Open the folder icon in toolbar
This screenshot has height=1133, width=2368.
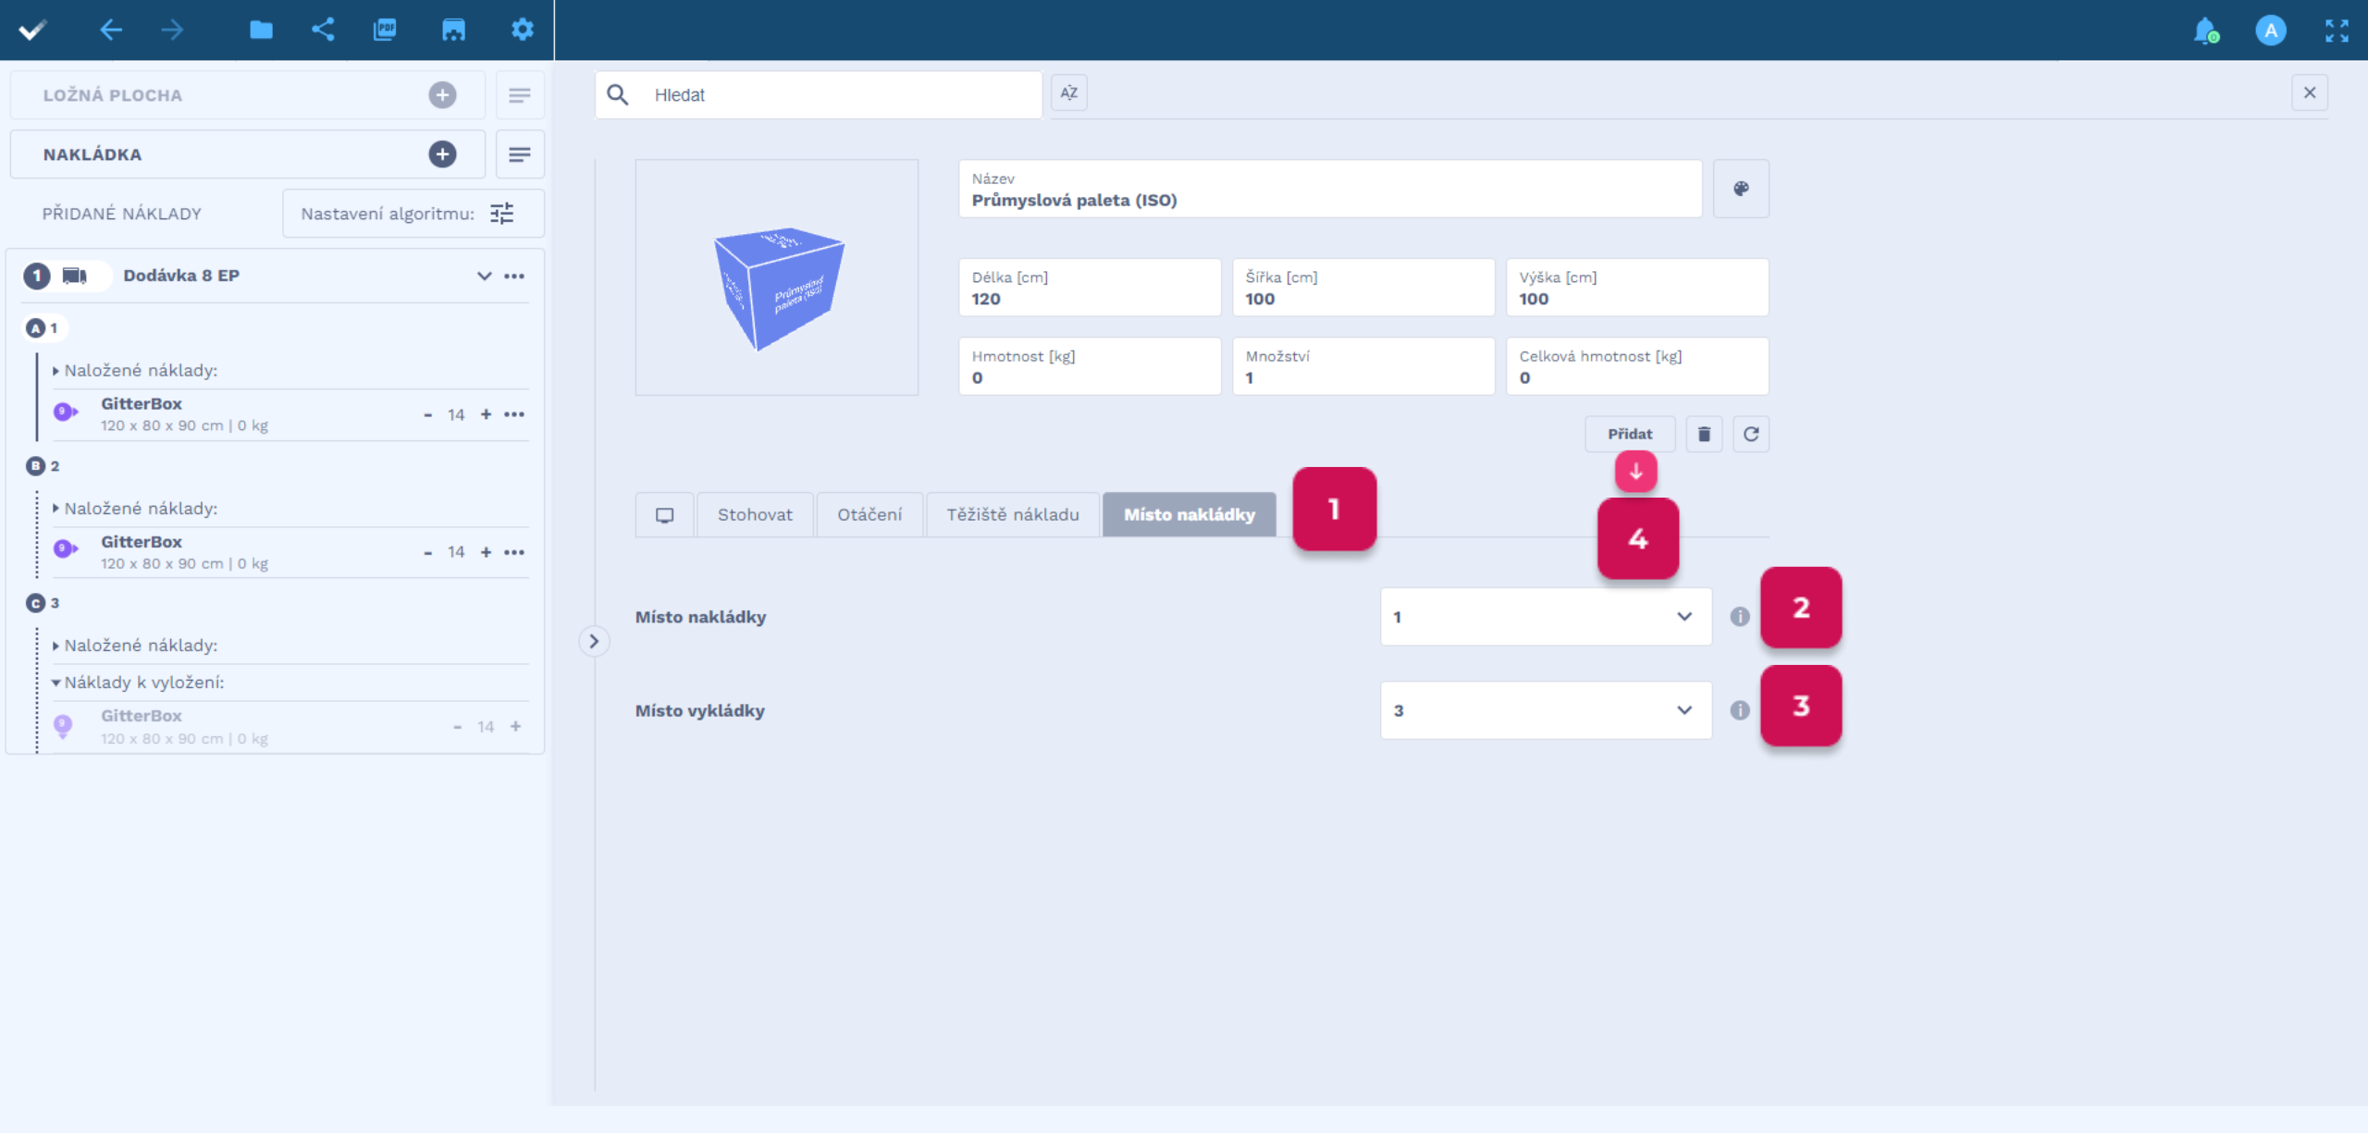pos(261,30)
